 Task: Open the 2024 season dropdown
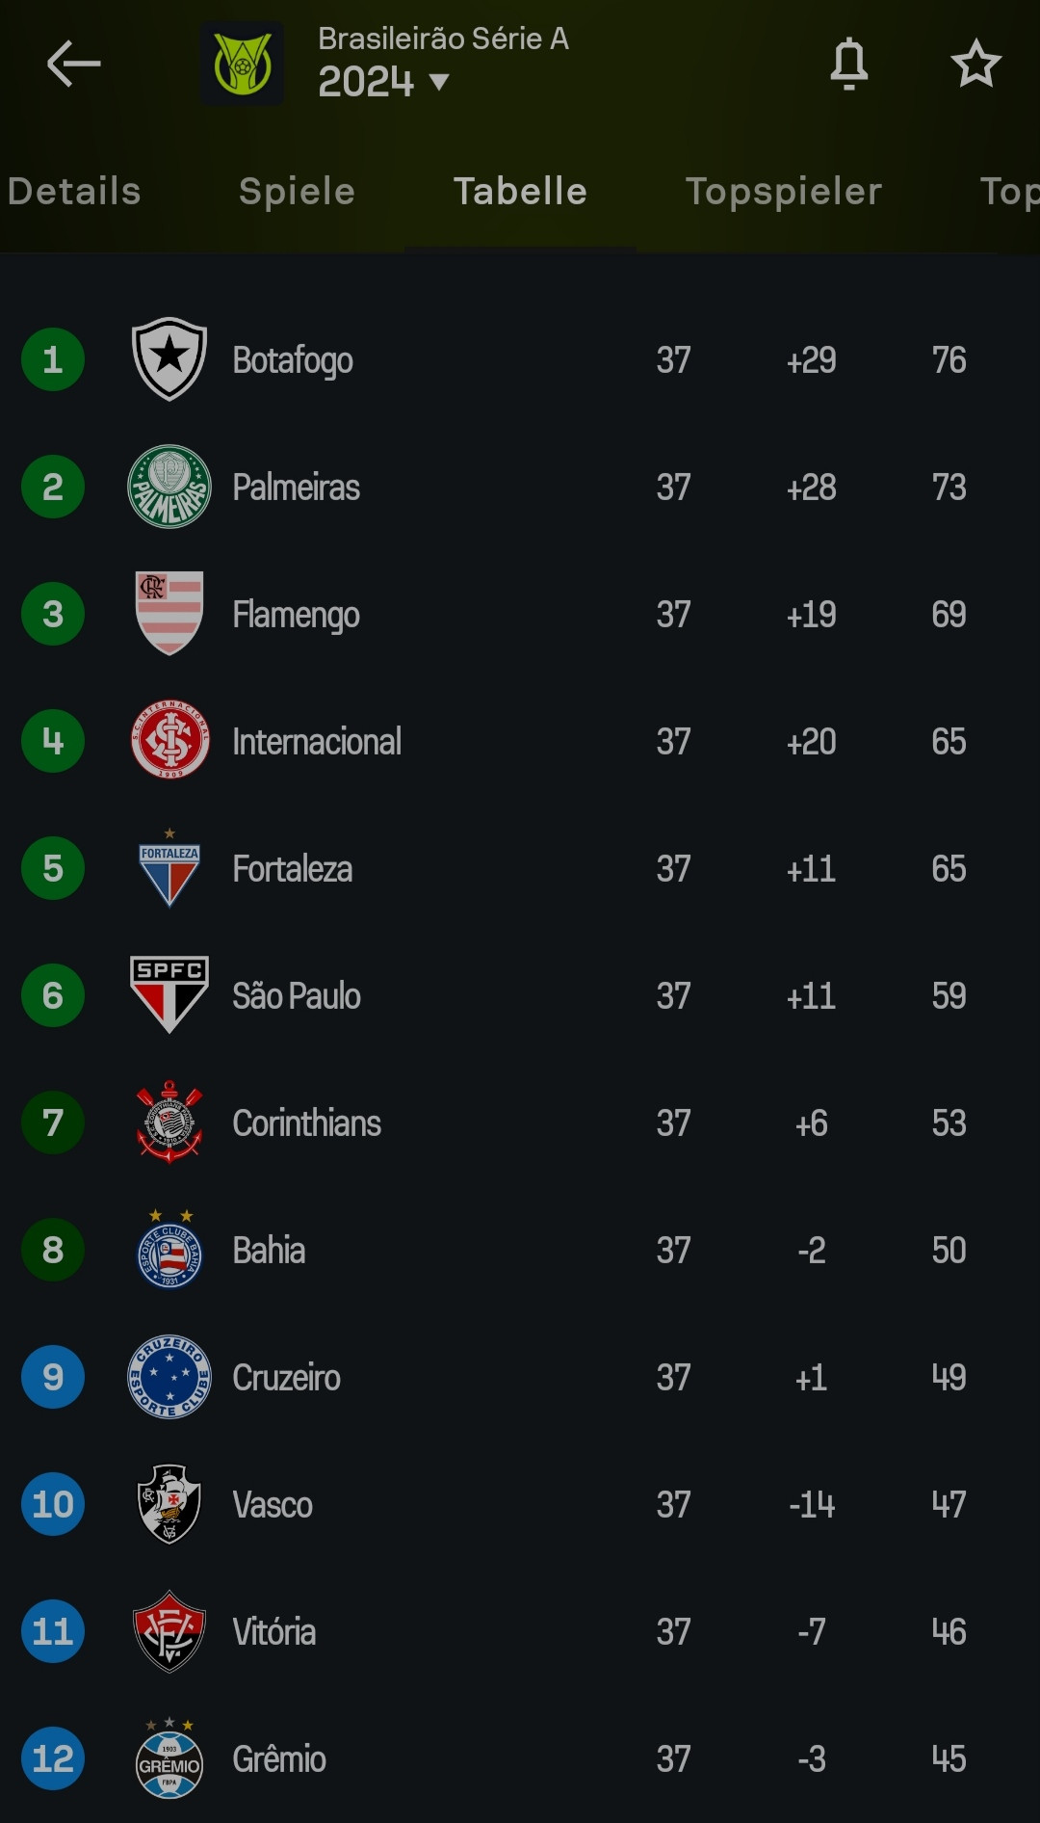pyautogui.click(x=384, y=82)
